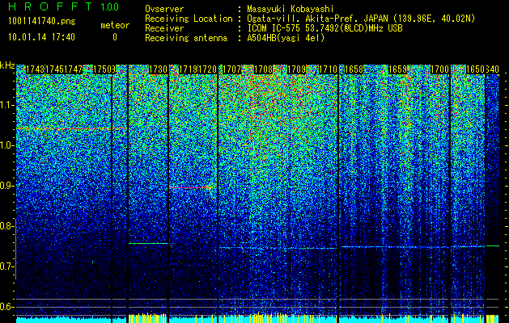This screenshot has width=509, height=323.
Task: Click the 1707 time marker
Action: pos(231,69)
